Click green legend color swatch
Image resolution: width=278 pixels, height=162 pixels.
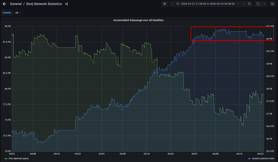6,159
